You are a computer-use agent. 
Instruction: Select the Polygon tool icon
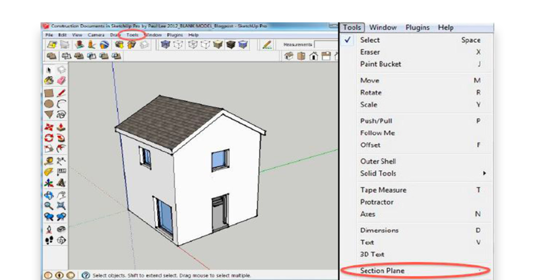point(49,114)
